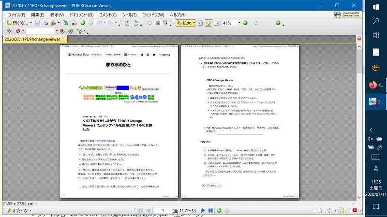
Task: Open the コメント(C) menu
Action: click(x=108, y=15)
